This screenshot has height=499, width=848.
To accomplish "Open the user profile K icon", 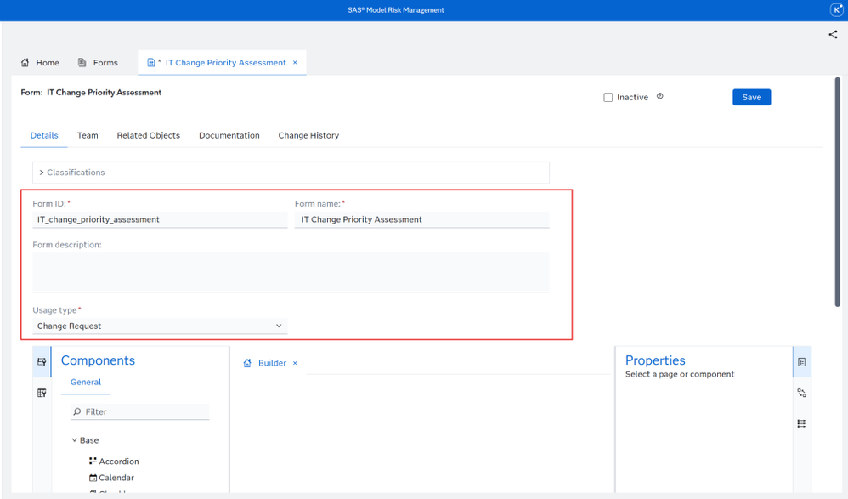I will pyautogui.click(x=836, y=9).
